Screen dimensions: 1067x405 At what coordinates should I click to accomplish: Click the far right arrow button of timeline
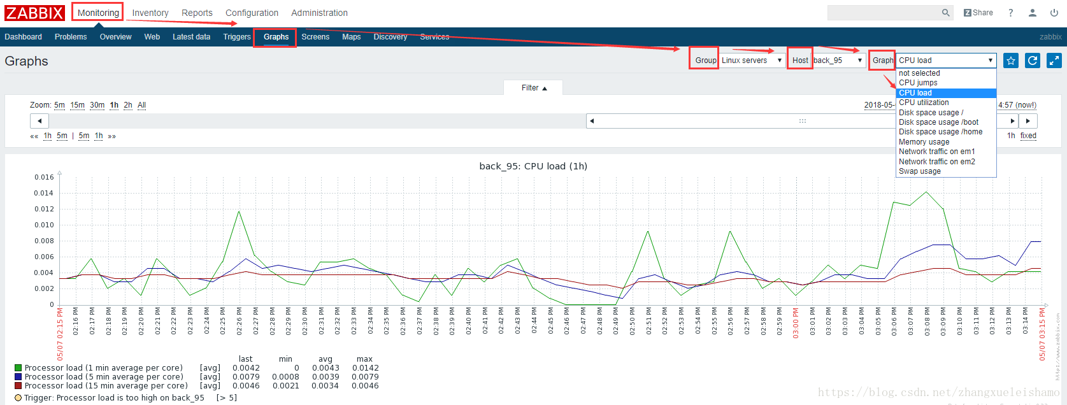pos(1028,121)
